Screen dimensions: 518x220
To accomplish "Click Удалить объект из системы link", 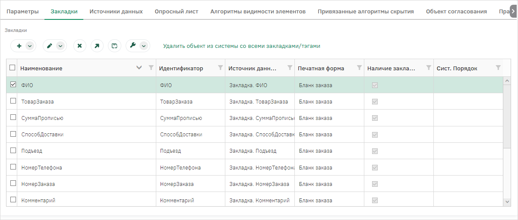I will click(241, 46).
